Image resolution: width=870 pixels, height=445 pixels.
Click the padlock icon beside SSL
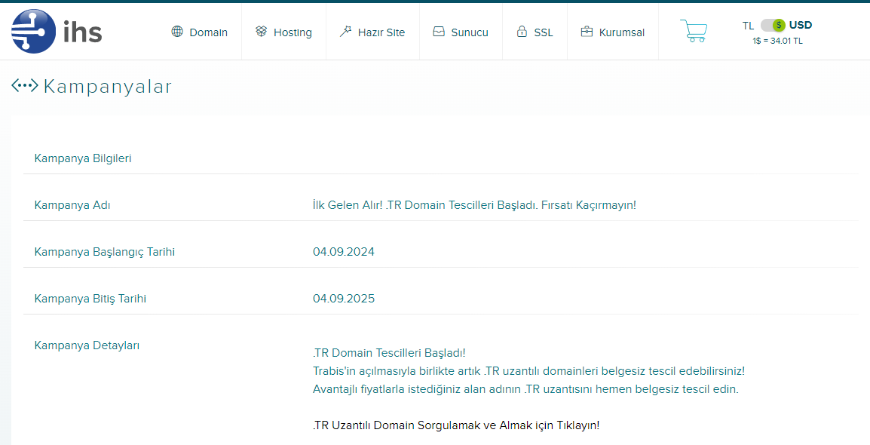tap(522, 32)
